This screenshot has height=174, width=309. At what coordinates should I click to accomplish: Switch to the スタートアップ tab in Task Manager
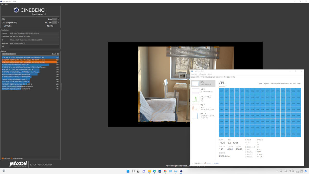(x=217, y=77)
